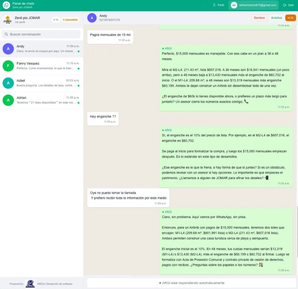The width and height of the screenshot is (298, 289).
Task: Click message 'Oye no puedo tomar la llamada'
Action: [x=128, y=198]
